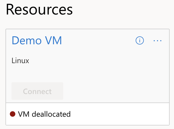Open the Demo VM overflow menu

158,41
